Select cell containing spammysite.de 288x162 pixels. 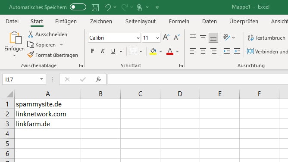tap(48, 104)
